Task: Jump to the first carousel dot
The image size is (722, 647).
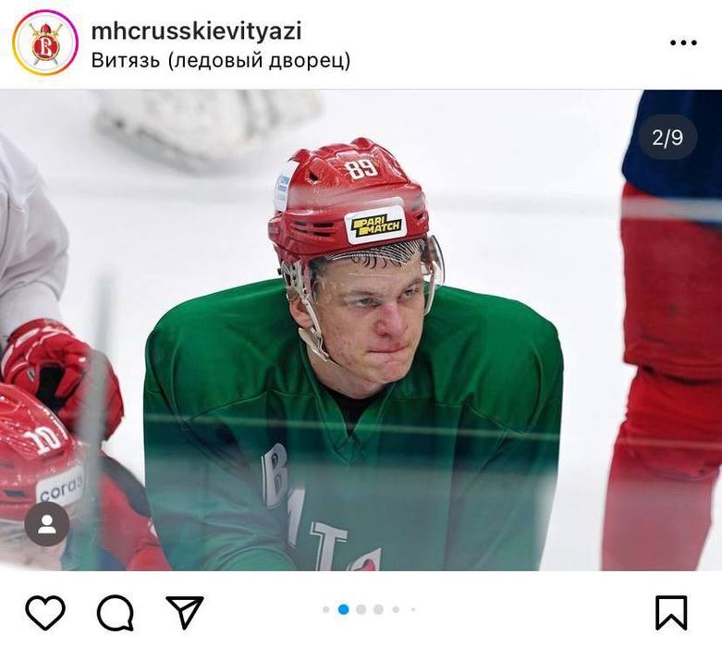Action: (x=326, y=610)
